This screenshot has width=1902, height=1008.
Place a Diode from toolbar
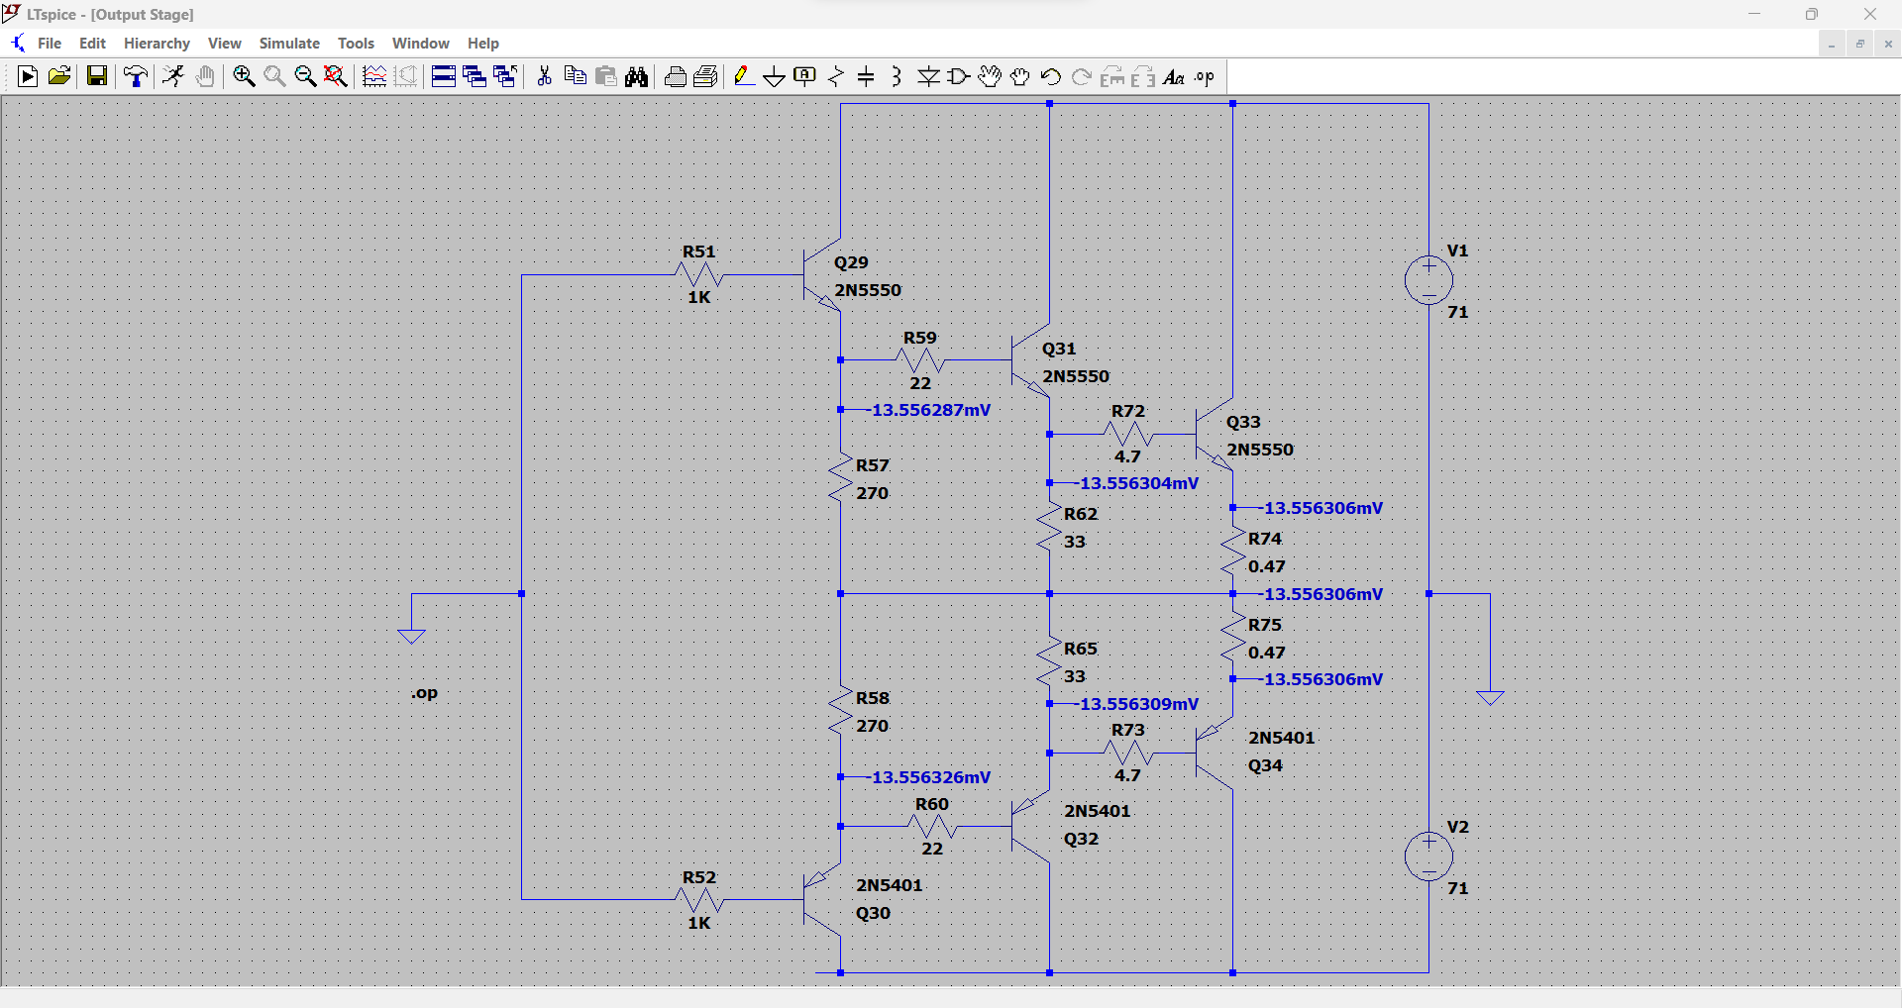tap(928, 77)
